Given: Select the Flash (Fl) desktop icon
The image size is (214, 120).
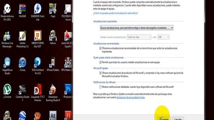Looking at the screenshot, I should pyautogui.click(x=68, y=115).
